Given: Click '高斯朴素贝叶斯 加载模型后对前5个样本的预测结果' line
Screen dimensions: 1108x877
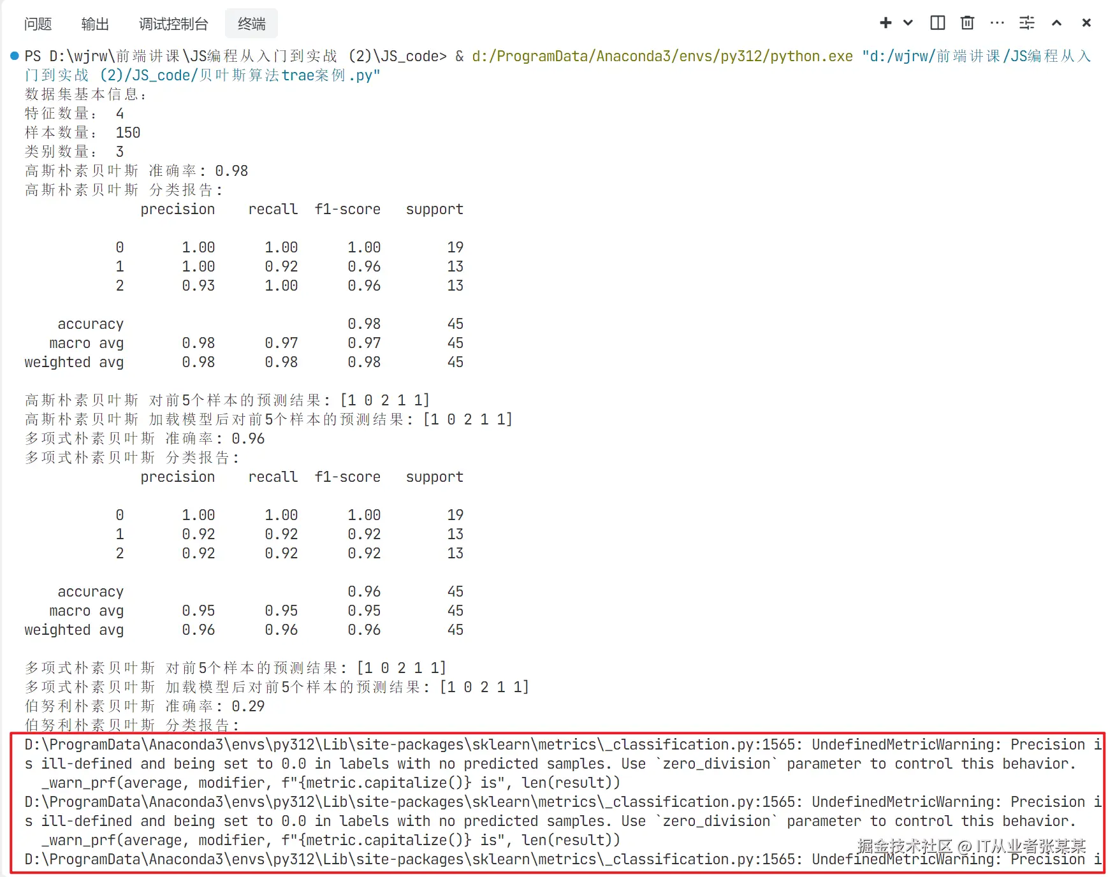Looking at the screenshot, I should click(x=269, y=419).
